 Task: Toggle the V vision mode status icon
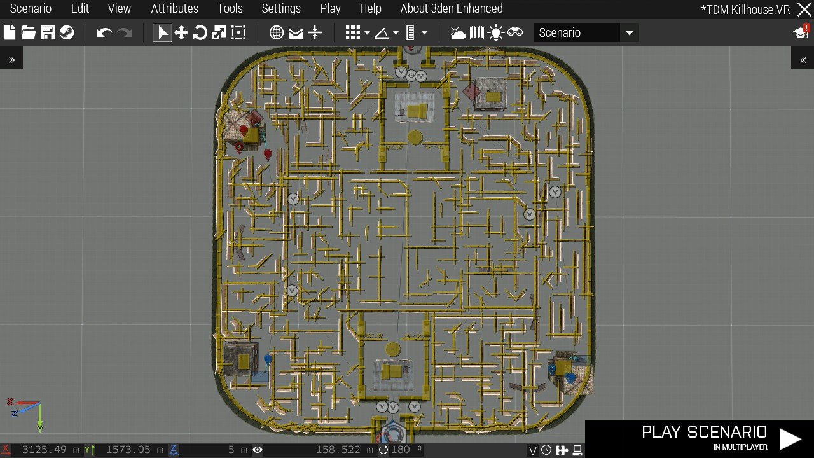click(533, 450)
